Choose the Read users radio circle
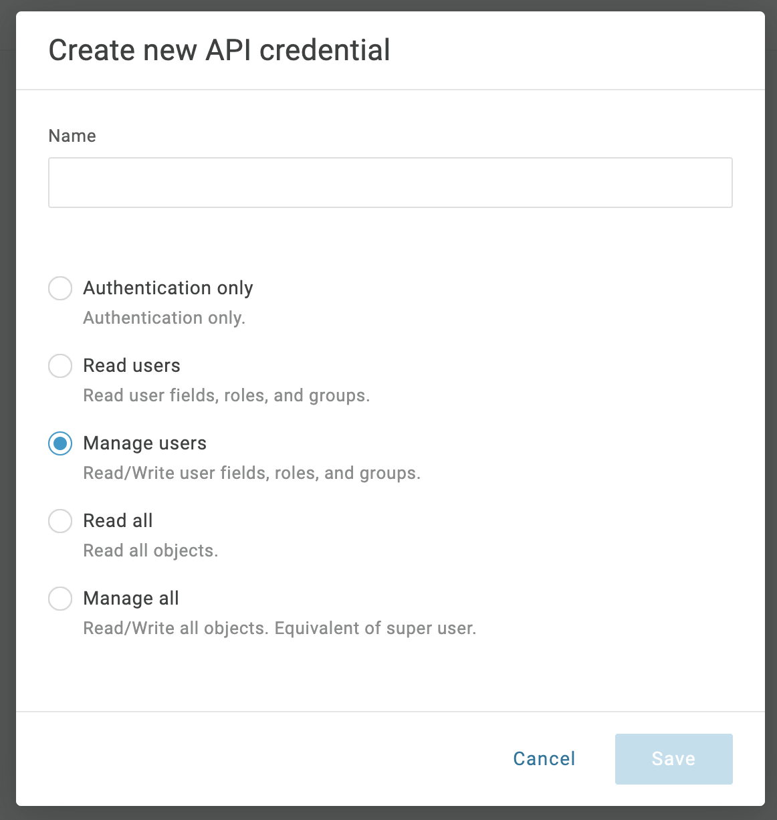 60,366
